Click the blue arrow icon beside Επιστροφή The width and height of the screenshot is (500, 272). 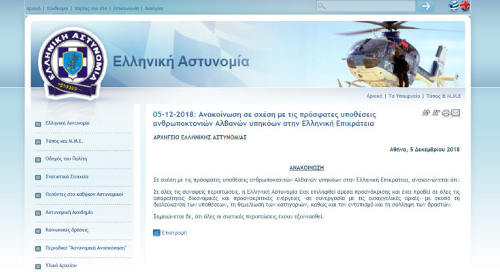pyautogui.click(x=156, y=233)
